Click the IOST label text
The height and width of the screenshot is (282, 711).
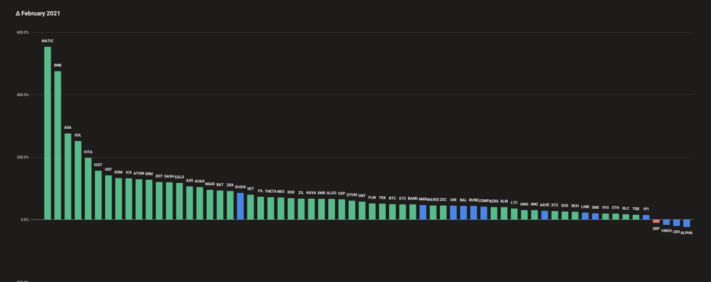pos(98,165)
